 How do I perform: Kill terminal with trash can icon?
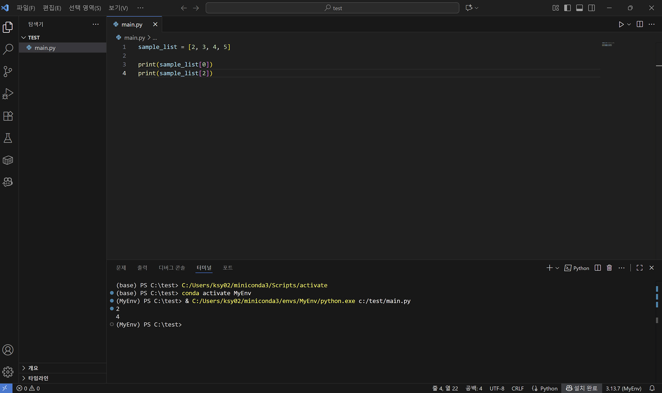(x=609, y=268)
